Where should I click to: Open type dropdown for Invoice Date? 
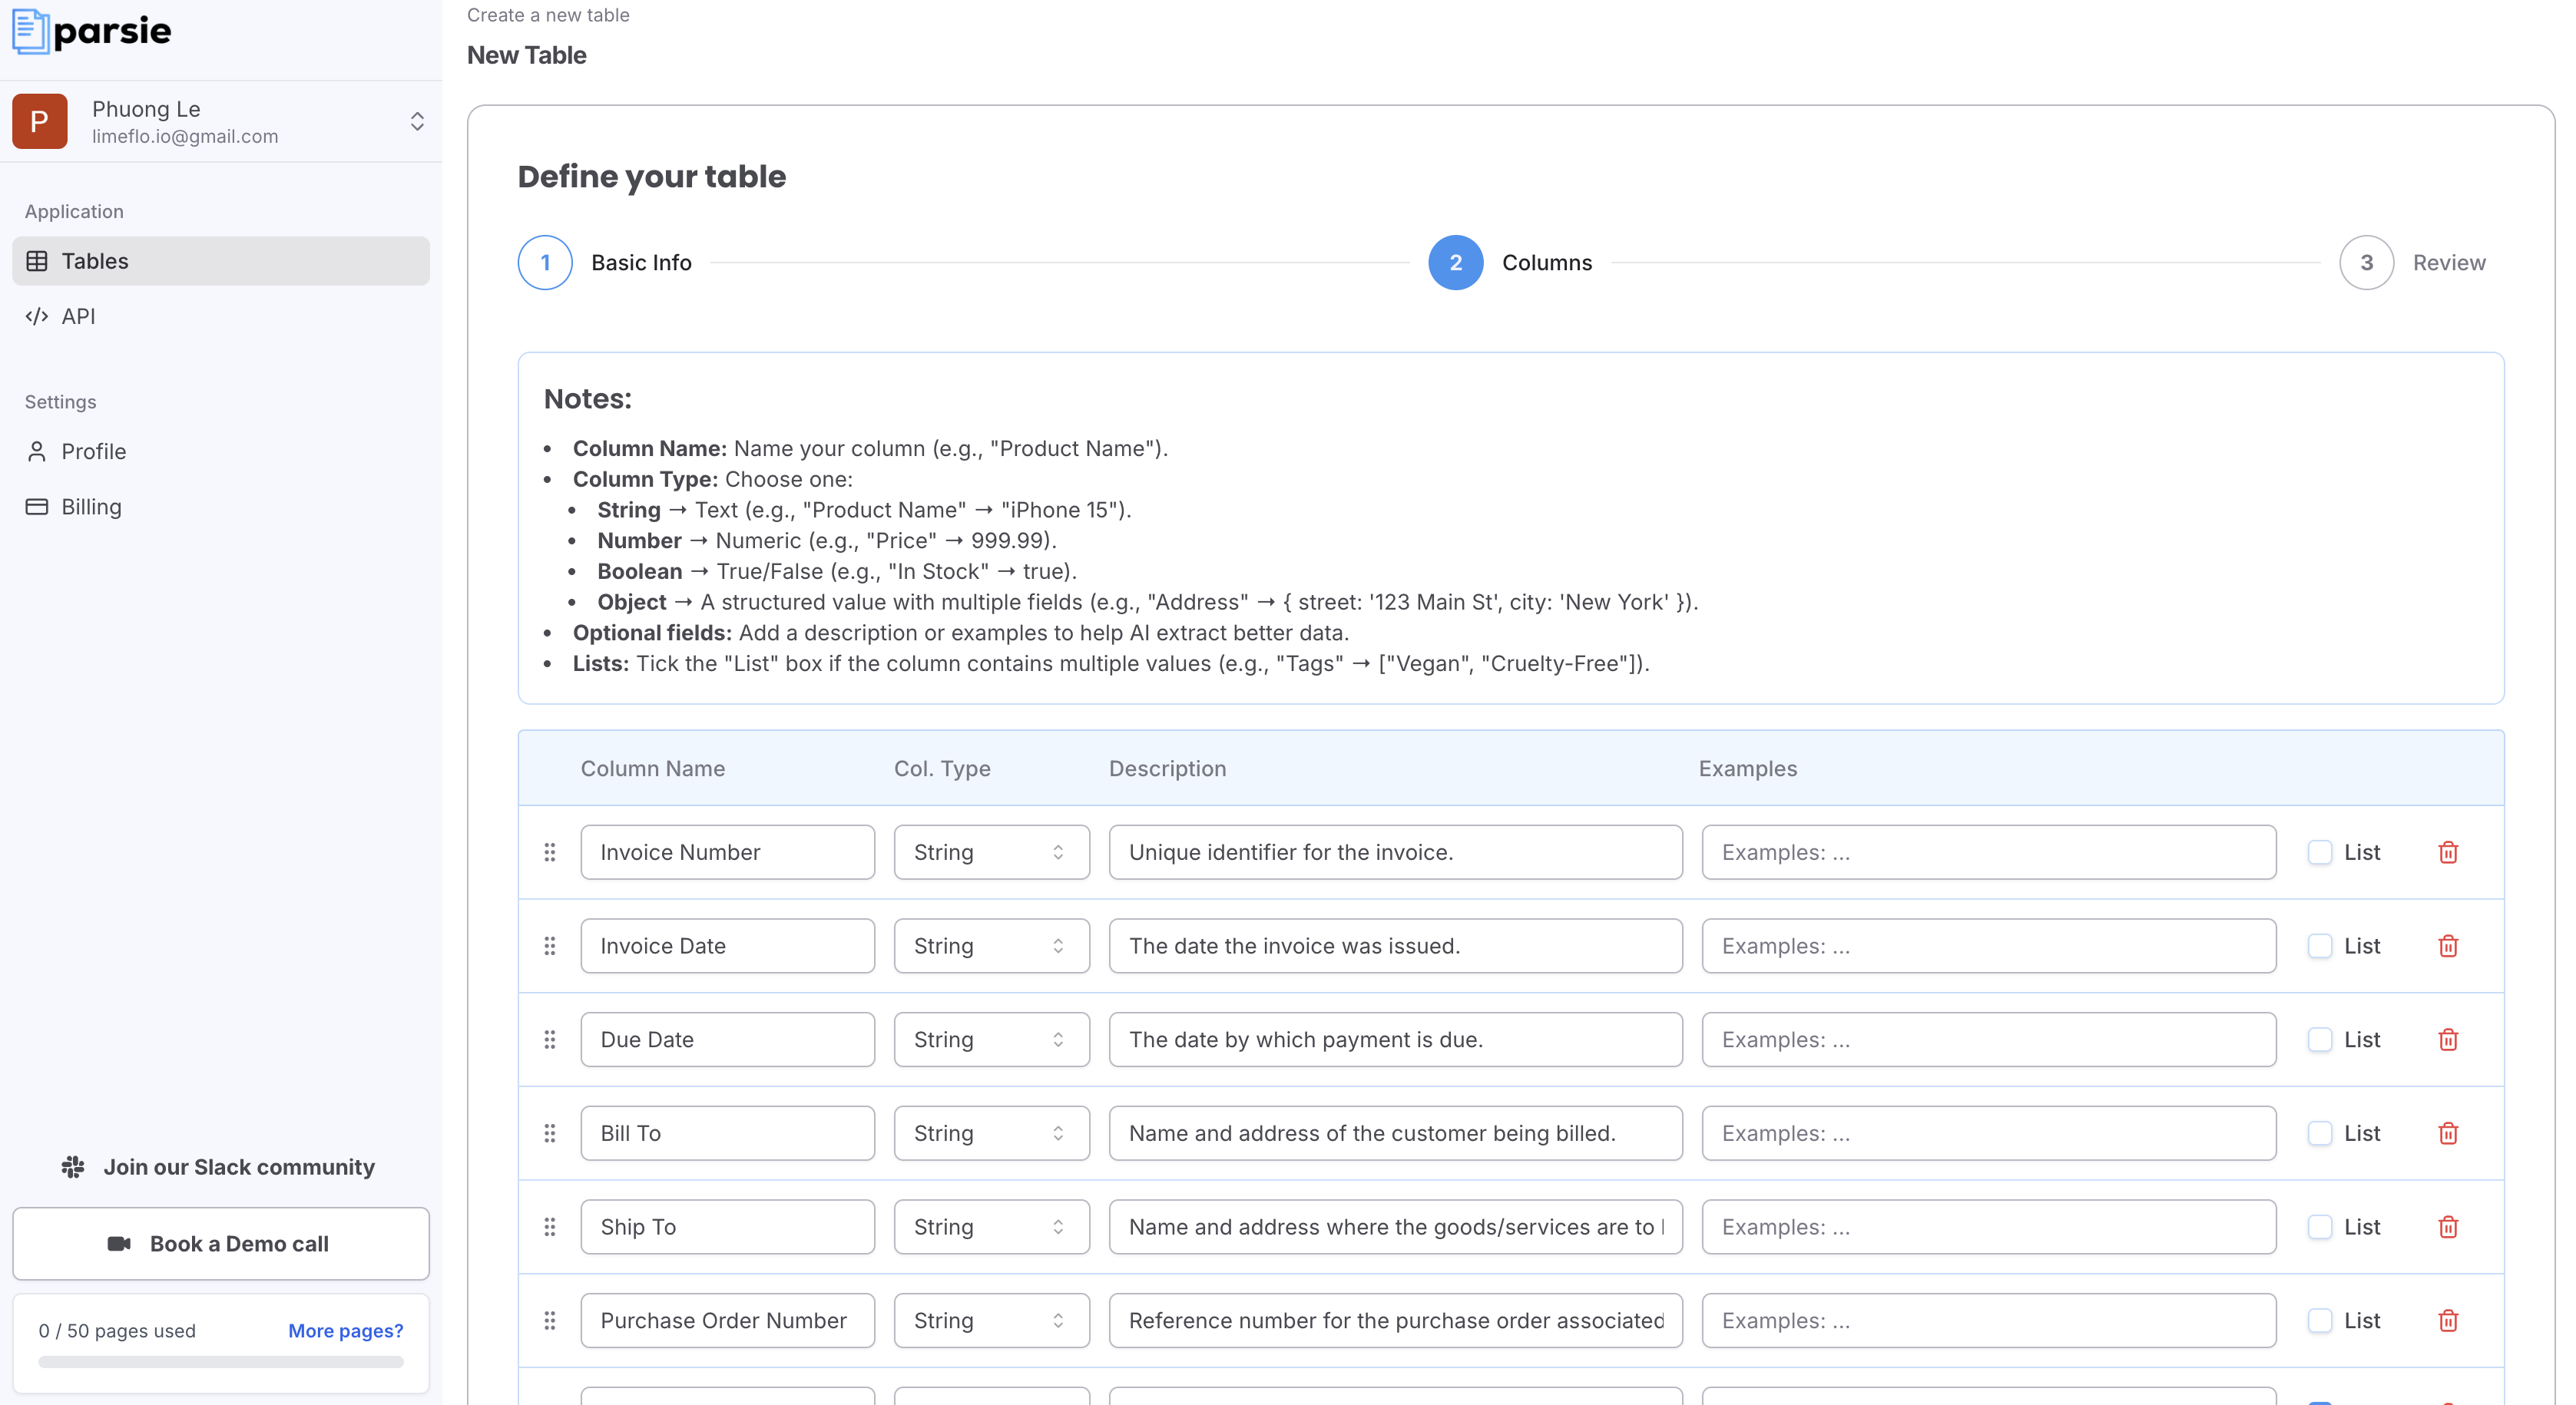(990, 947)
